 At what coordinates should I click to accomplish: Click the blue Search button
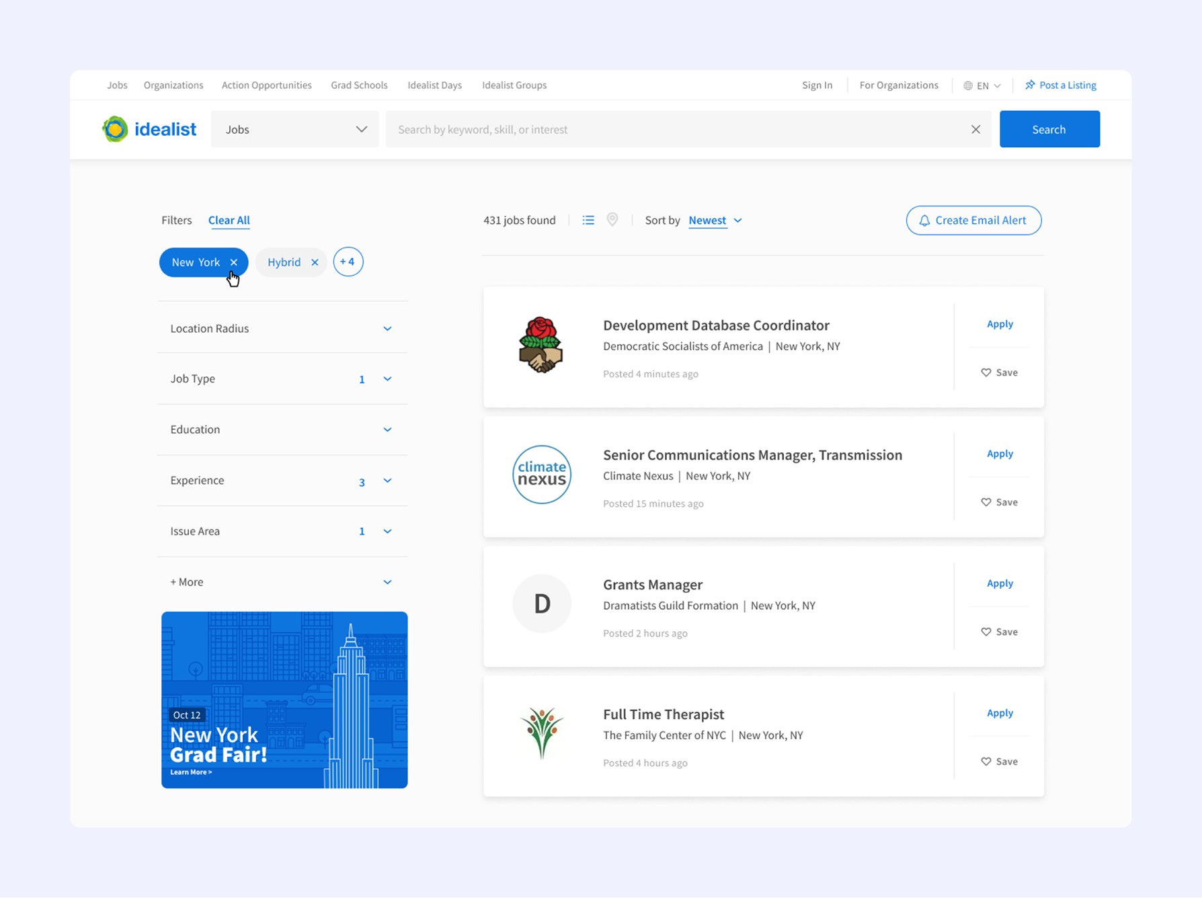tap(1049, 129)
